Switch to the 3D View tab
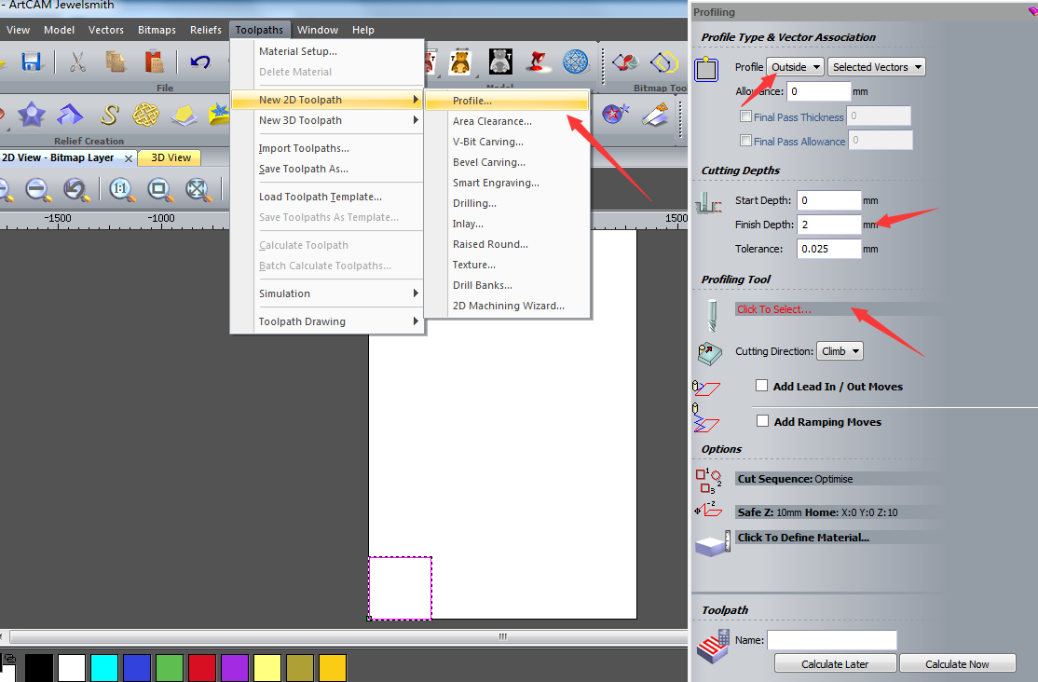Viewport: 1038px width, 682px height. click(x=171, y=157)
